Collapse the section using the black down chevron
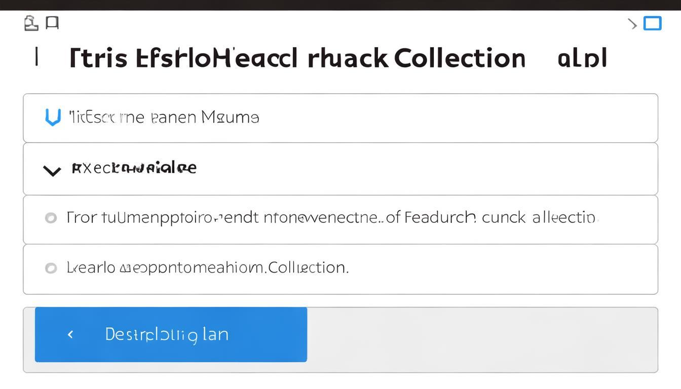Viewport: 681px width, 389px height. click(52, 171)
